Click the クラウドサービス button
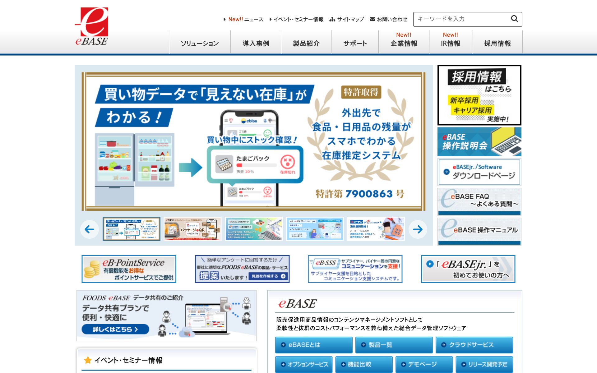 click(474, 345)
